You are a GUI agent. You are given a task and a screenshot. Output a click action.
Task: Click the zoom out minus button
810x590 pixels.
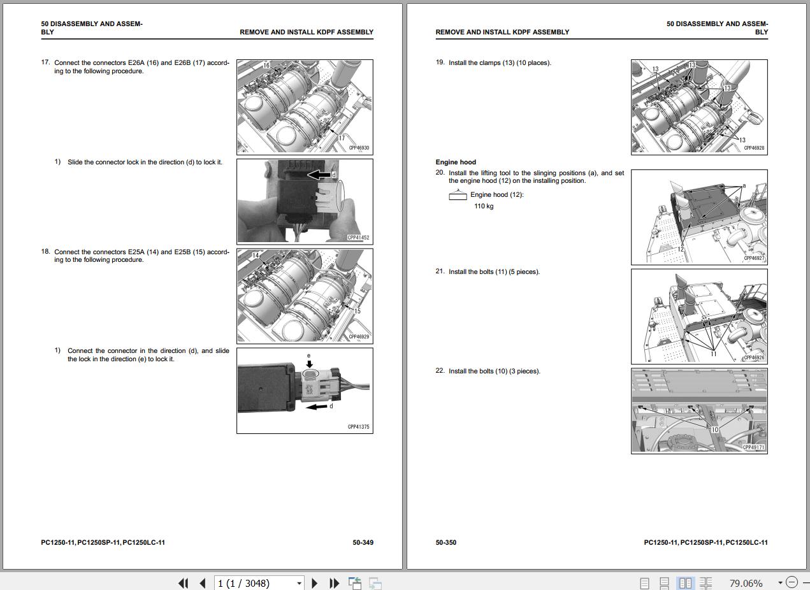click(x=792, y=582)
